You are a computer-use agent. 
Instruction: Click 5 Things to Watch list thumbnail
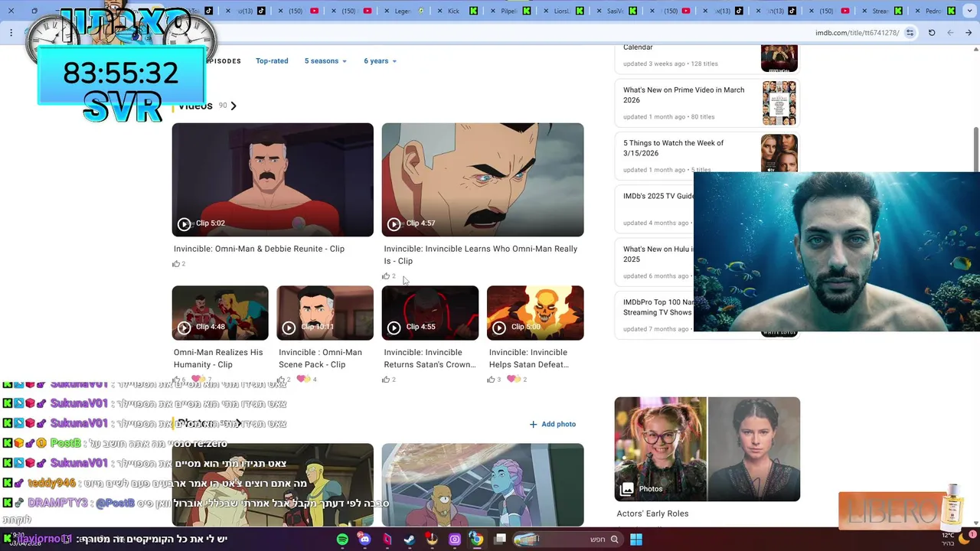pos(779,153)
